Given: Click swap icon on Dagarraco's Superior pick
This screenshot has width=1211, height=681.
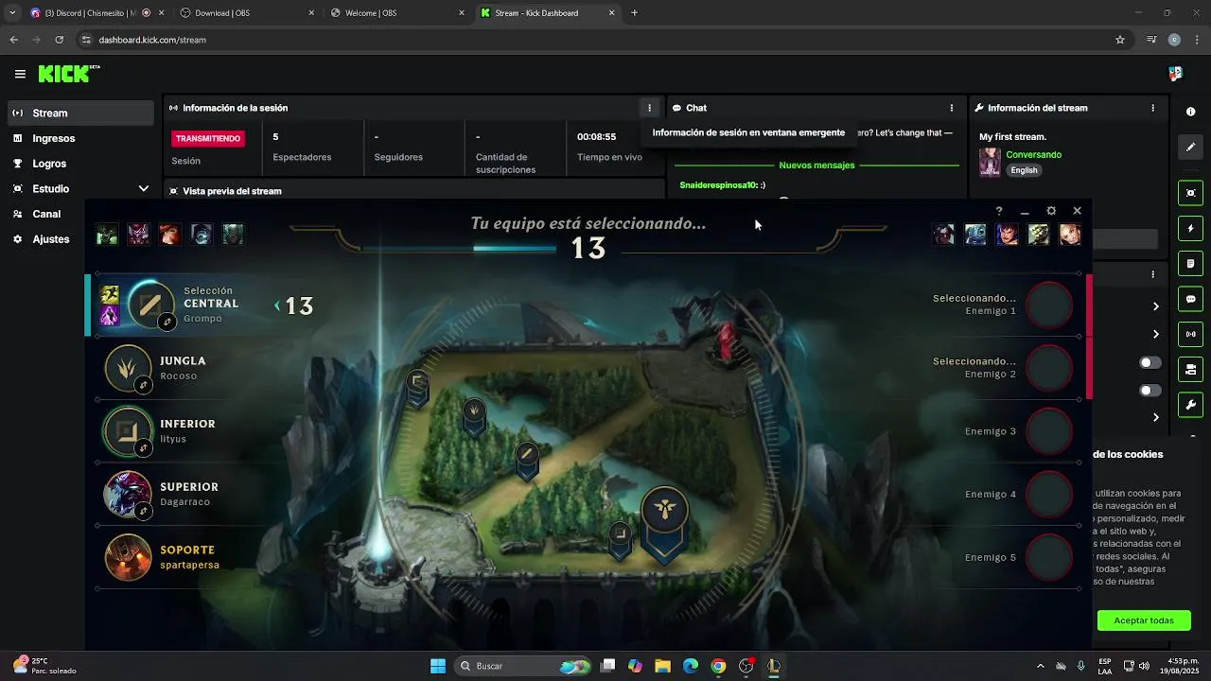Looking at the screenshot, I should [x=144, y=511].
